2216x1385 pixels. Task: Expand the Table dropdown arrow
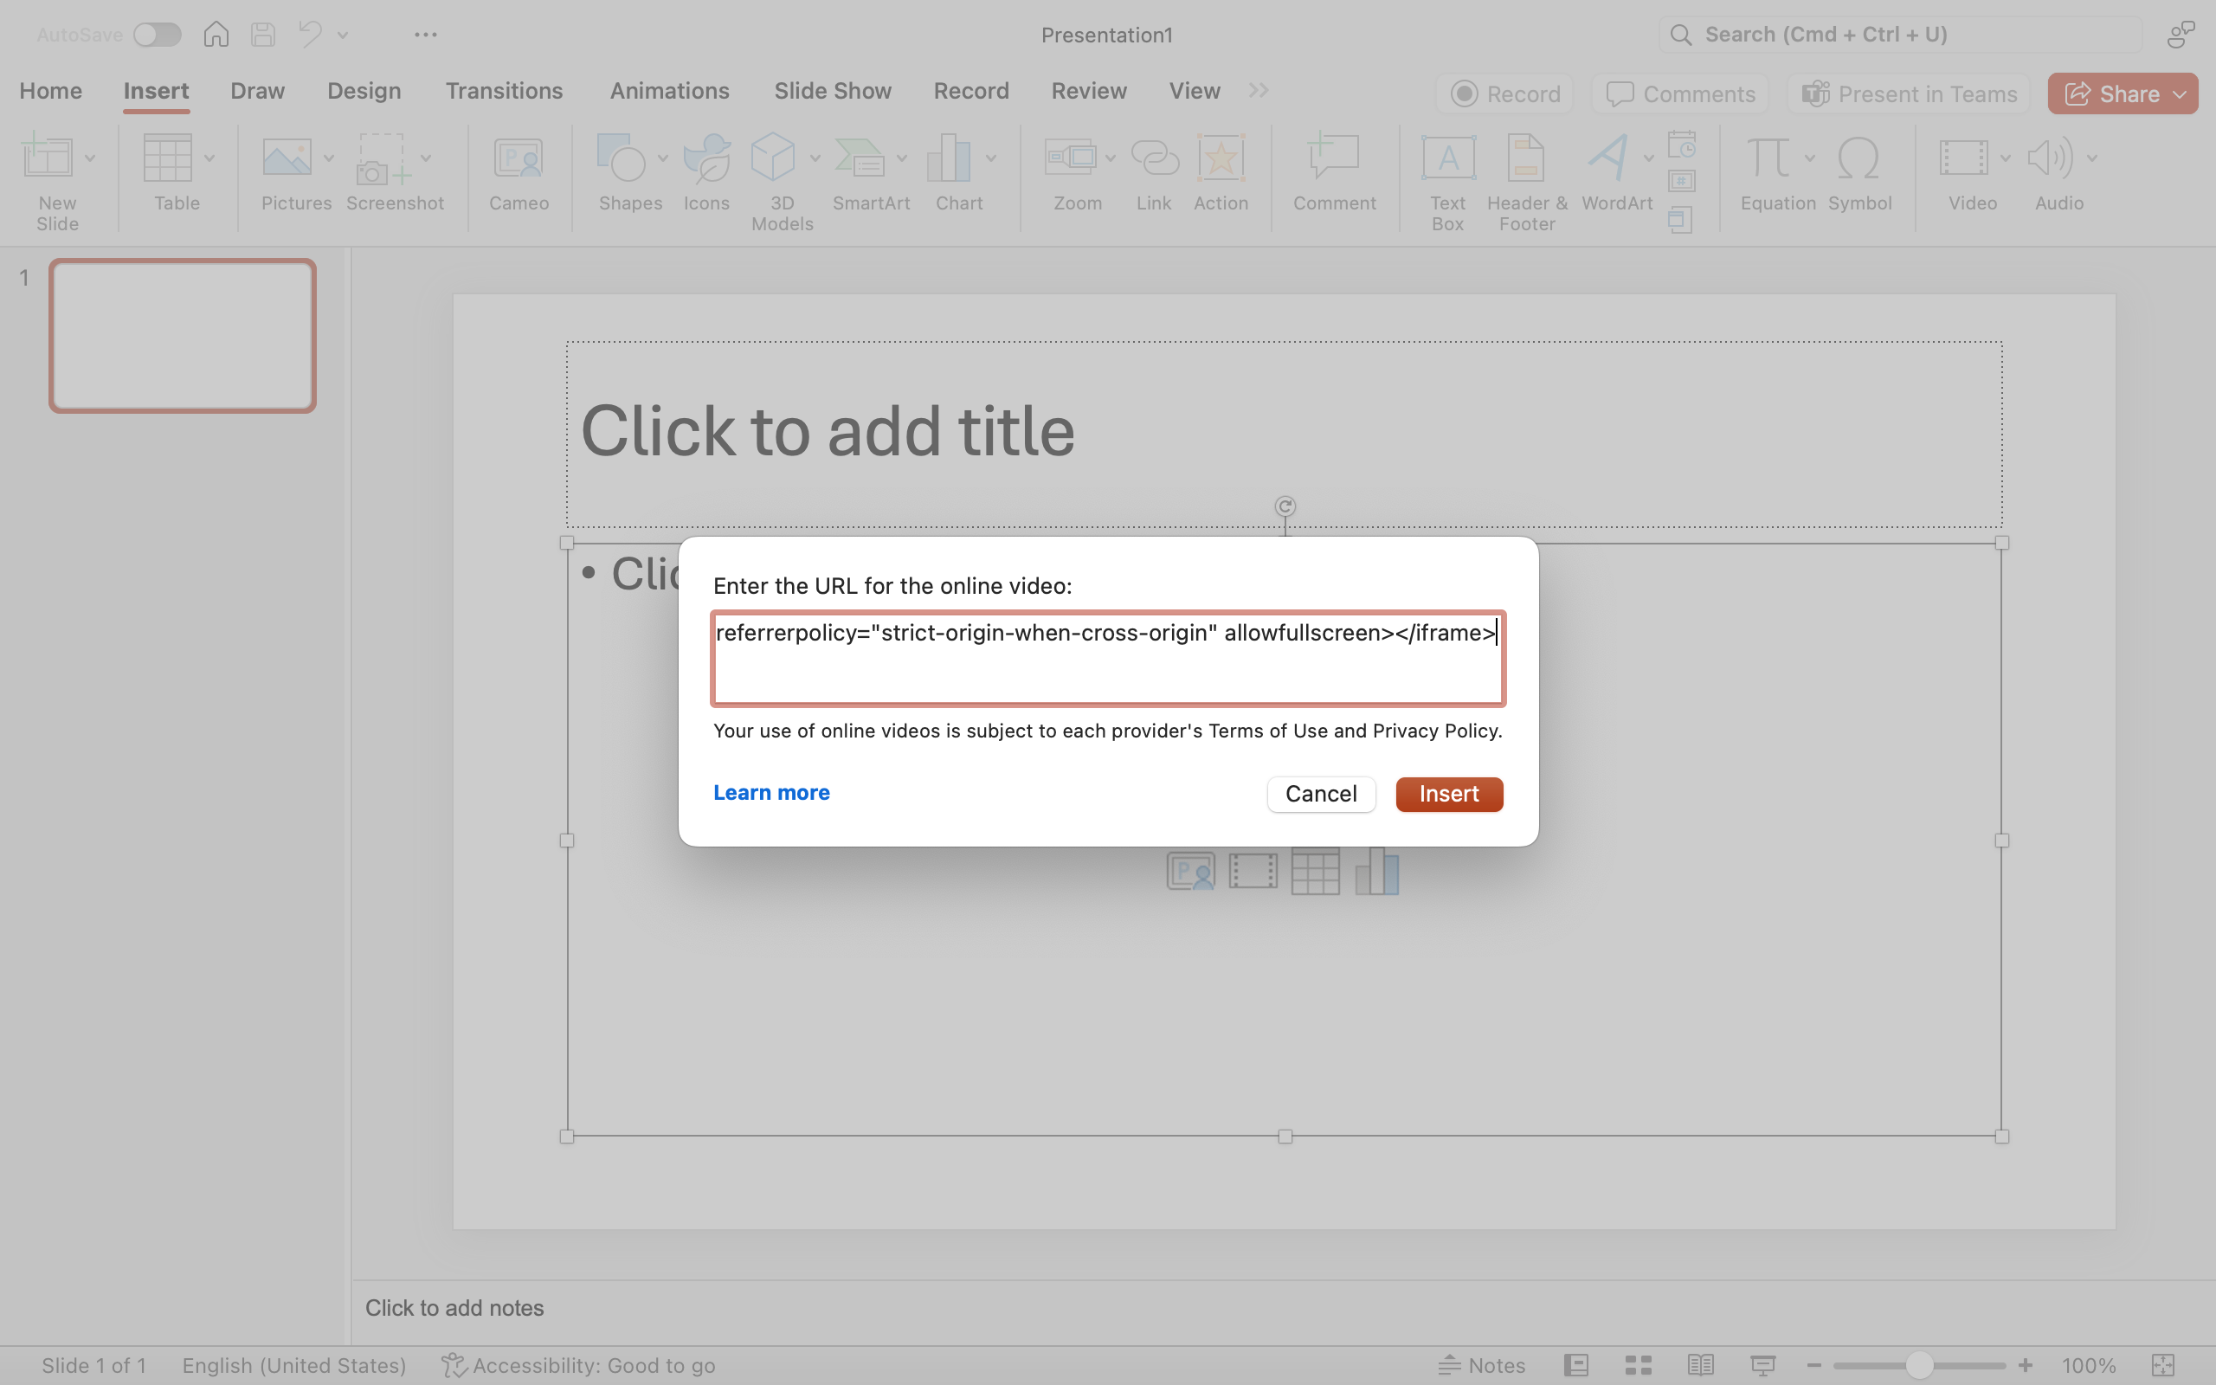click(x=209, y=158)
